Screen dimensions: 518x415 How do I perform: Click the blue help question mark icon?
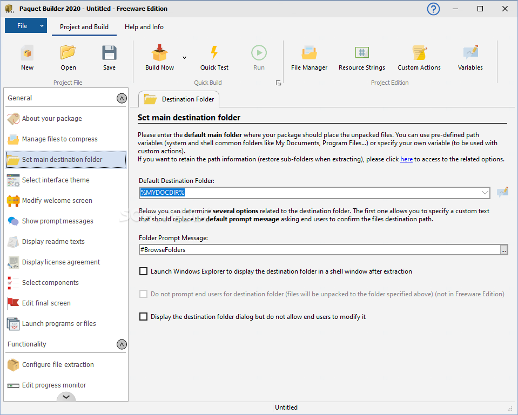433,9
